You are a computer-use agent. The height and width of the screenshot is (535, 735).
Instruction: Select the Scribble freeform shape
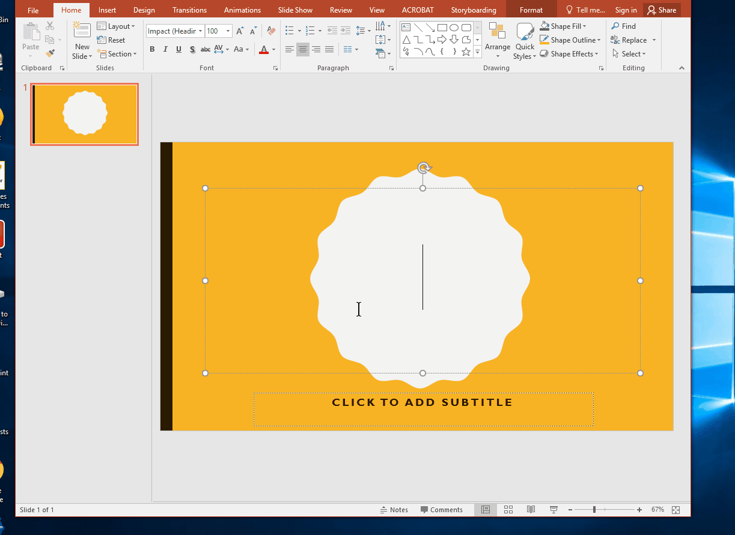coord(406,52)
